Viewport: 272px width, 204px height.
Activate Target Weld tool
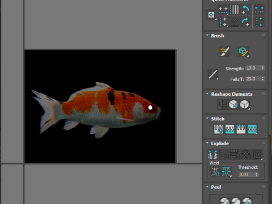215,172
